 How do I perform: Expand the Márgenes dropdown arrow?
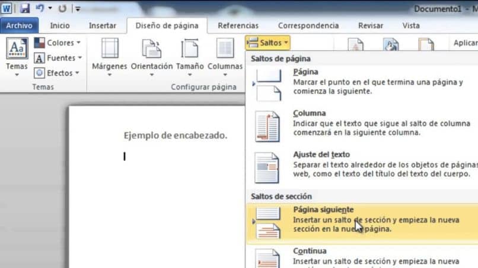pos(110,75)
